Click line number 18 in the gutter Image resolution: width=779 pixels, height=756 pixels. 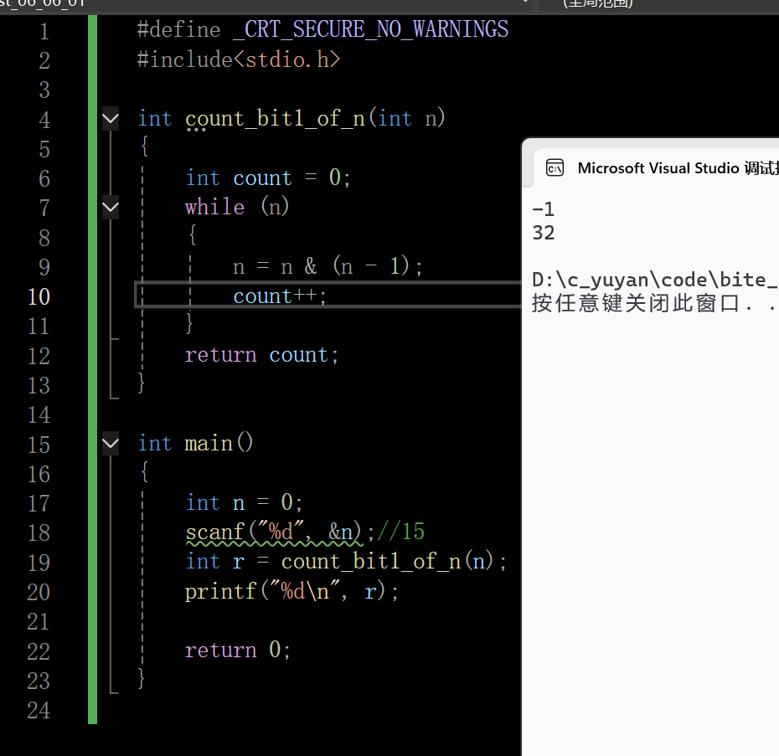coord(39,533)
